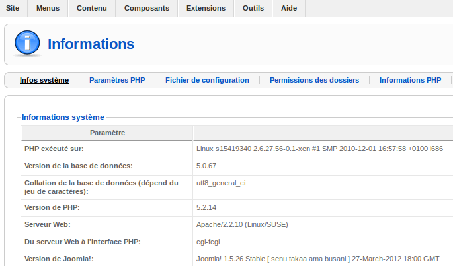Go to the Fichier de configuration tab
The image size is (453, 266).
coord(207,80)
